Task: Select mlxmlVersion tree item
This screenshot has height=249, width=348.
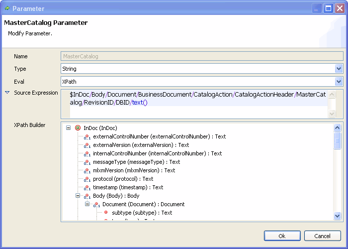Action: click(x=134, y=171)
